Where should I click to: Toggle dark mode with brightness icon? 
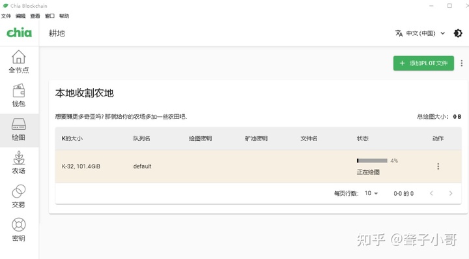(x=458, y=33)
